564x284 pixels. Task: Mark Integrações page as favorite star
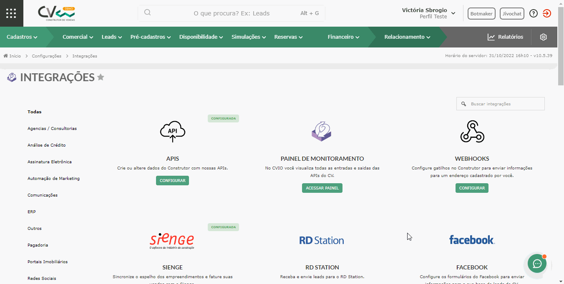click(x=101, y=77)
